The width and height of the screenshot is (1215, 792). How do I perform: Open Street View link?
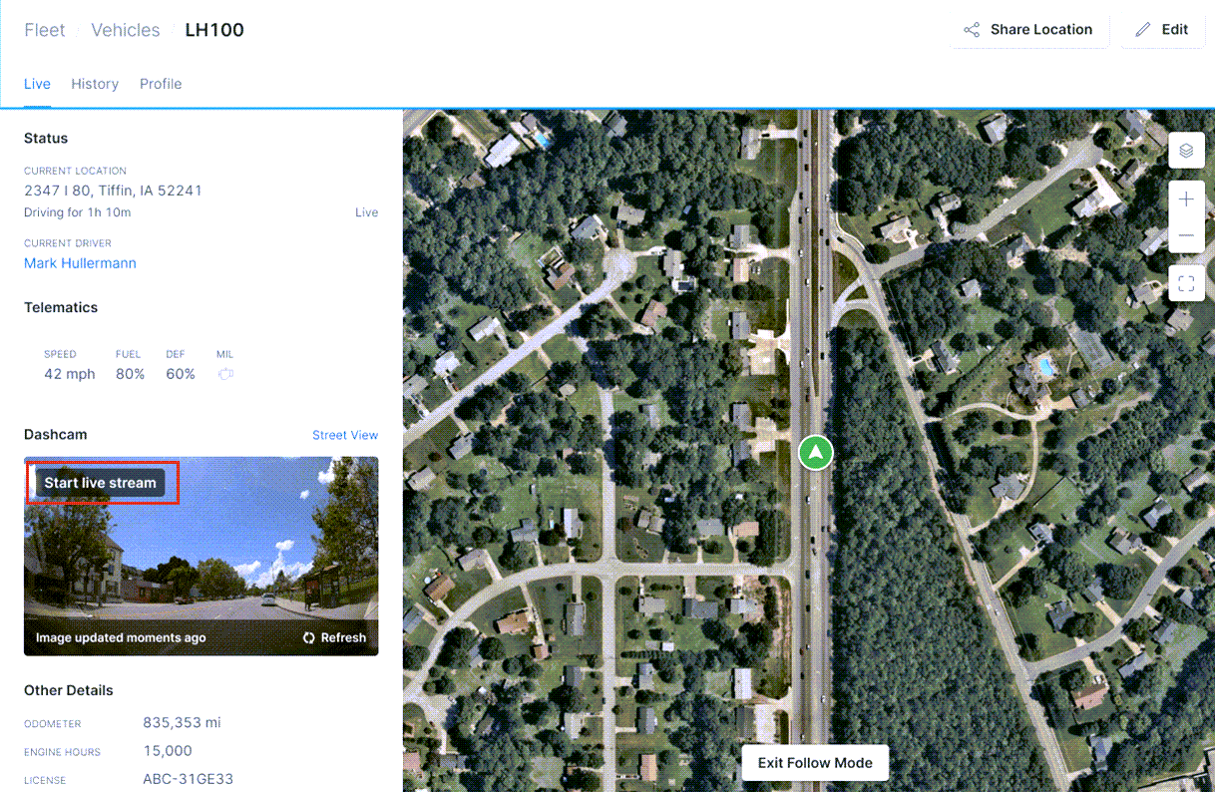tap(345, 435)
